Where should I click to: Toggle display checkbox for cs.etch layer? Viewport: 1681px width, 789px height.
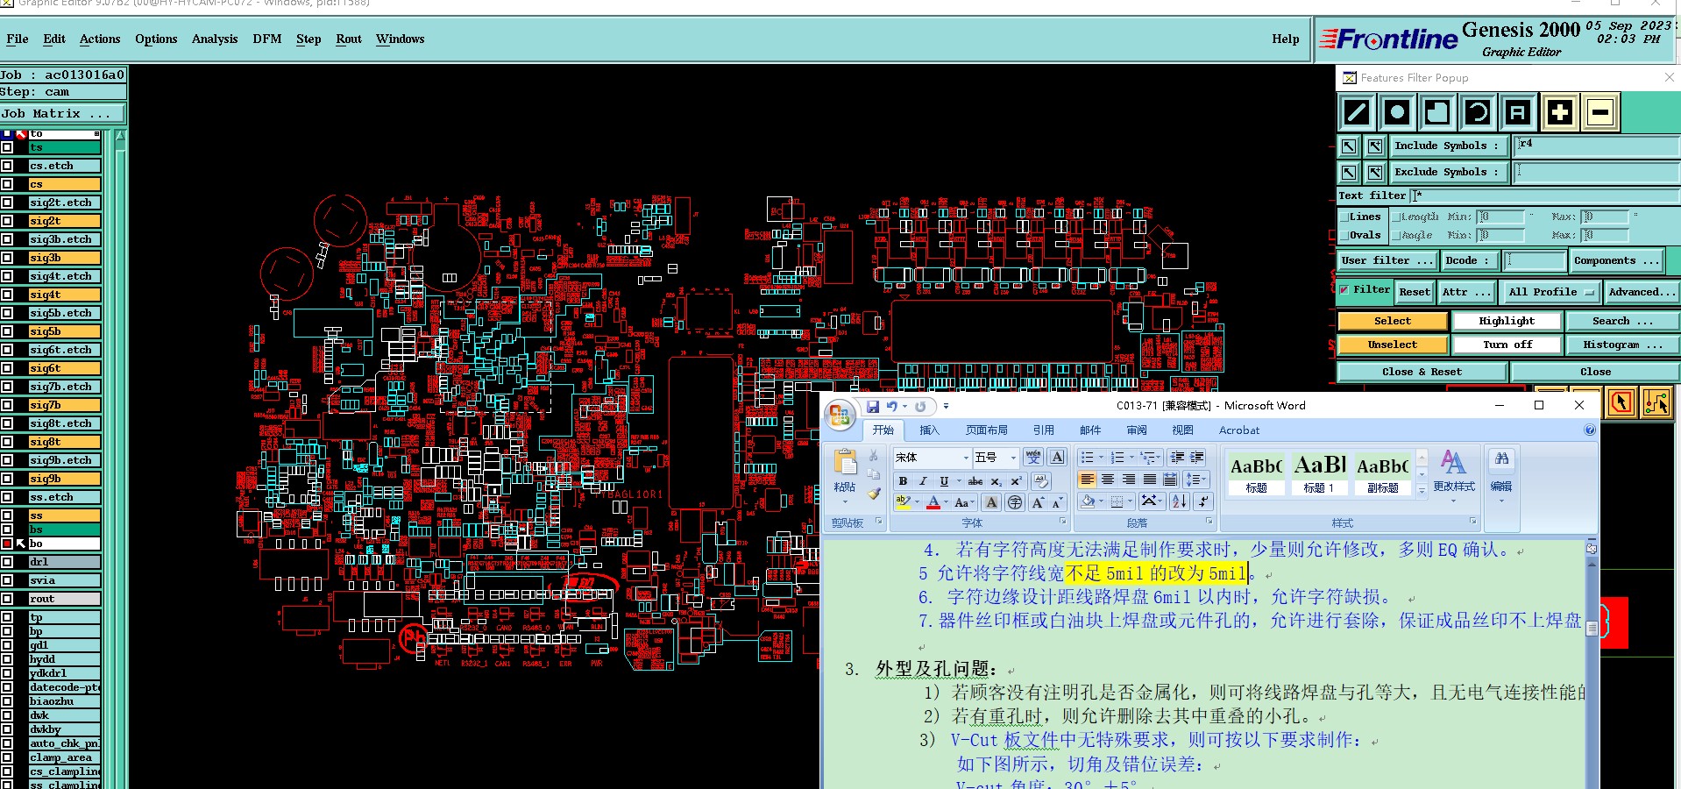pos(7,166)
